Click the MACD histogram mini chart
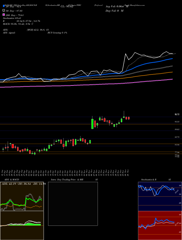 point(22,225)
